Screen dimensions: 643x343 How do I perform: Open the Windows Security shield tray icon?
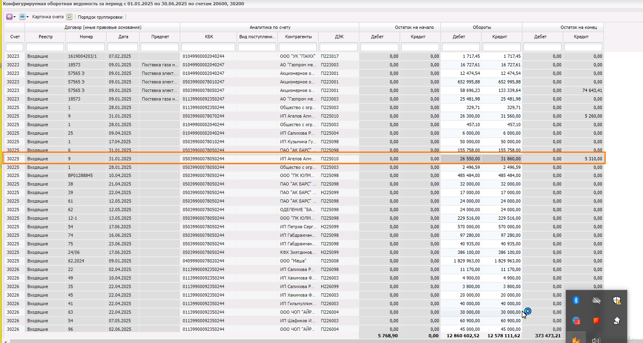coord(616,300)
